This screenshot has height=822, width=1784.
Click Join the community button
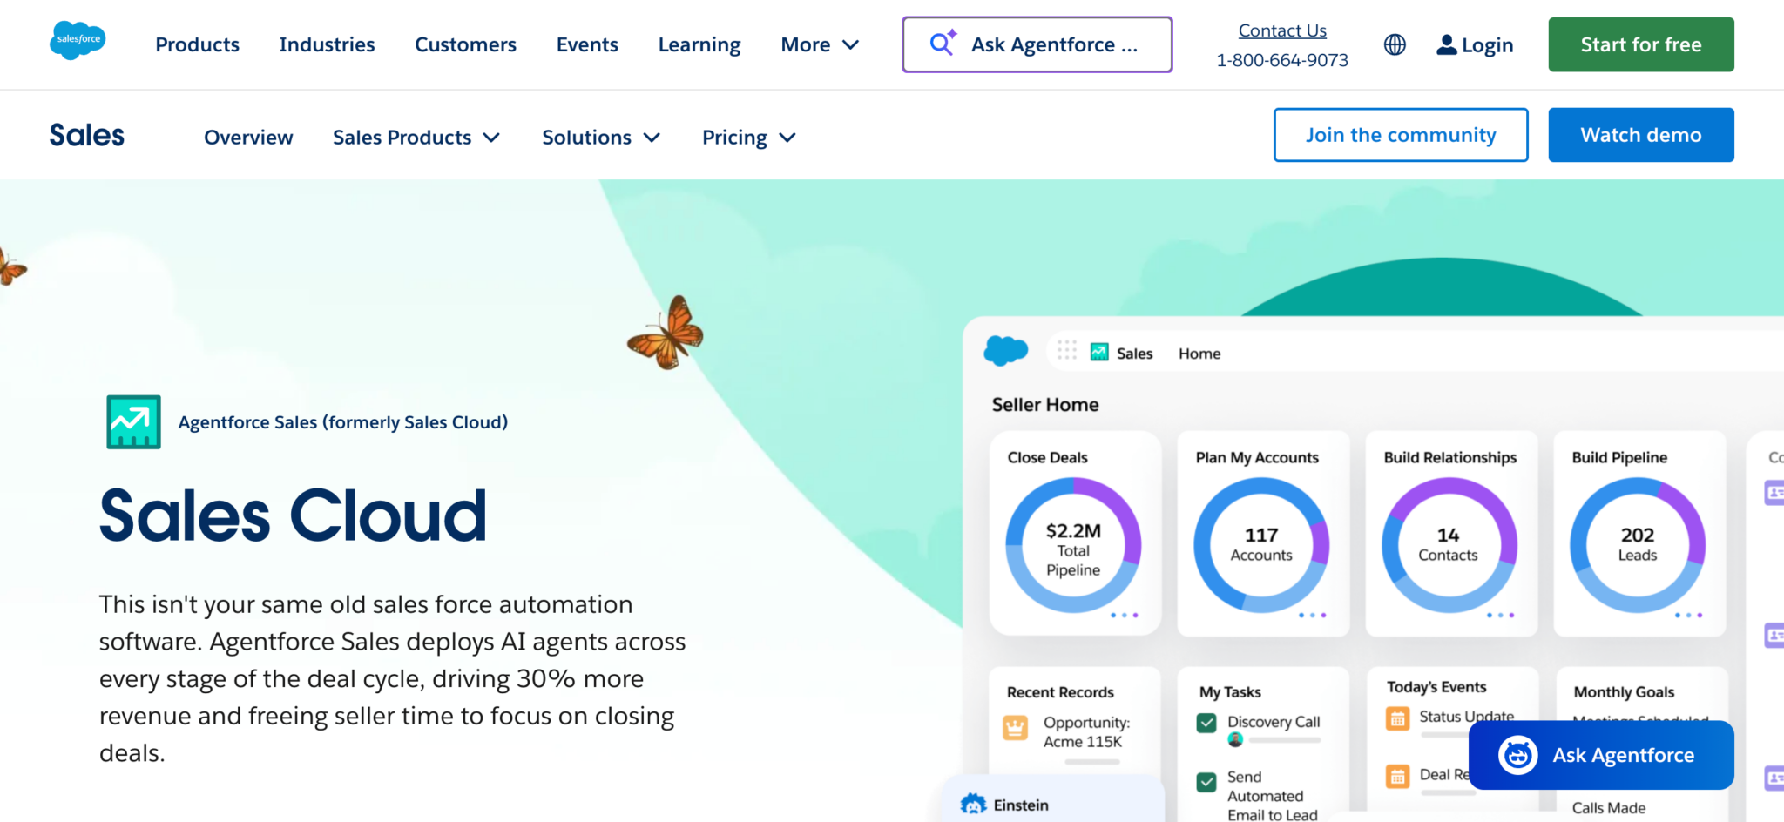click(1401, 135)
